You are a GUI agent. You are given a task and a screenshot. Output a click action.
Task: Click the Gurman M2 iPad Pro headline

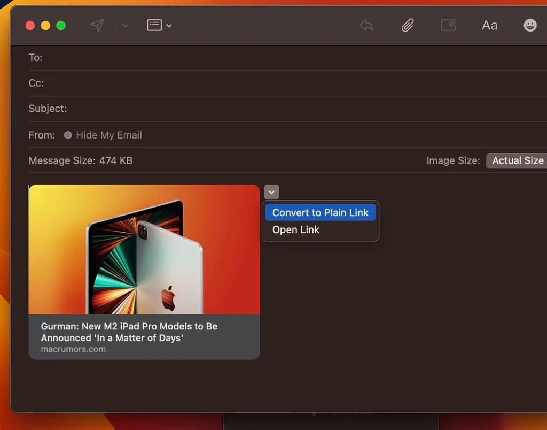[x=129, y=332]
